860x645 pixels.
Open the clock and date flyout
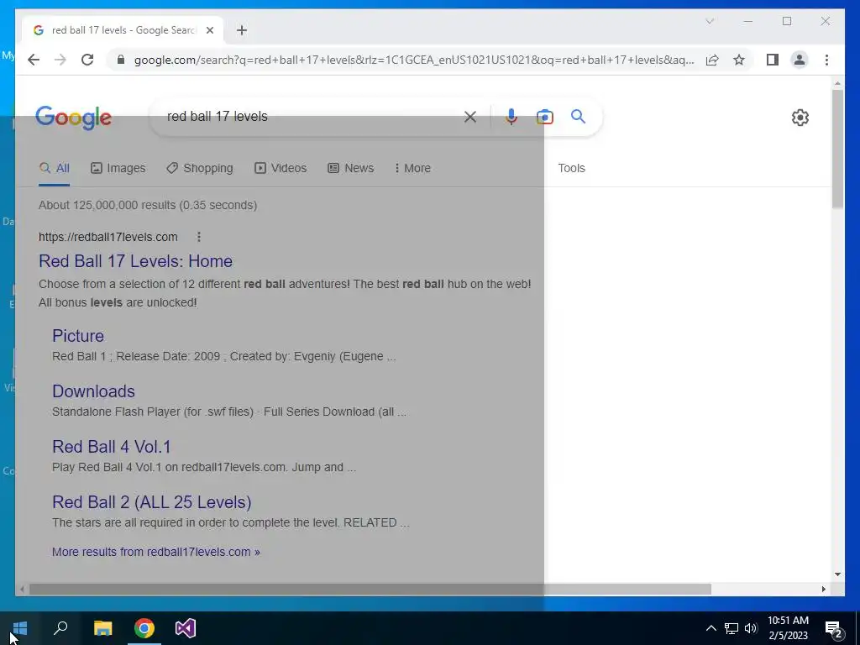[788, 628]
